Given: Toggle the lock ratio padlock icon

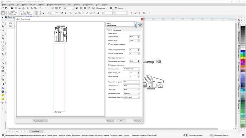Looking at the screenshot, I should pos(43,13).
